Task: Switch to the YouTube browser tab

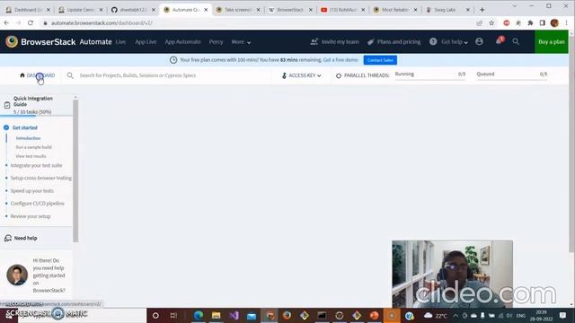Action: 342,10
